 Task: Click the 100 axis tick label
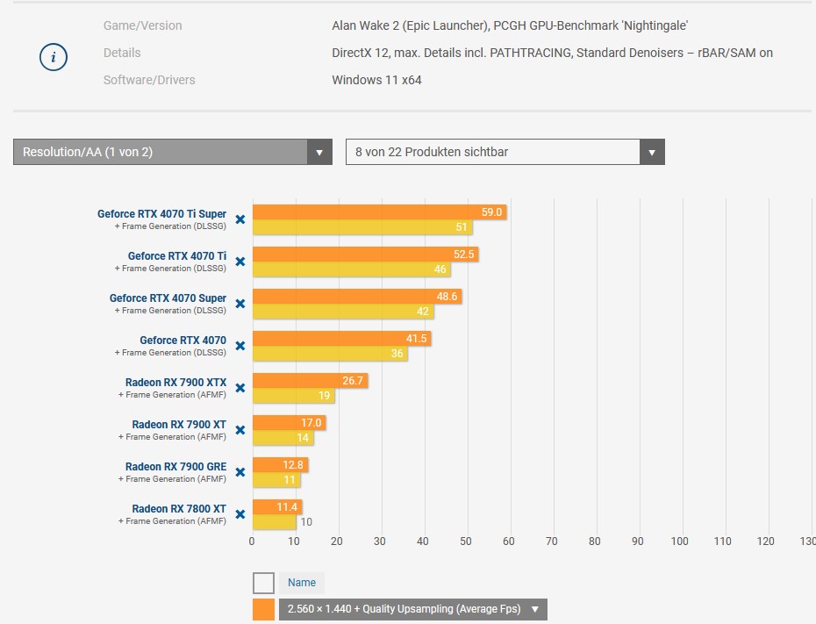point(680,542)
